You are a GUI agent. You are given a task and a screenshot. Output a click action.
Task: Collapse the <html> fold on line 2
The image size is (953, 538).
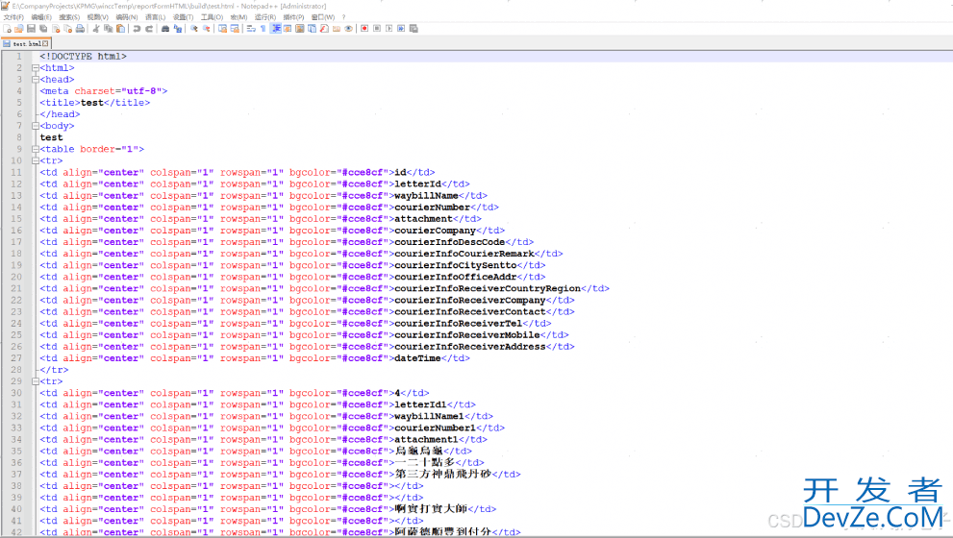(35, 68)
